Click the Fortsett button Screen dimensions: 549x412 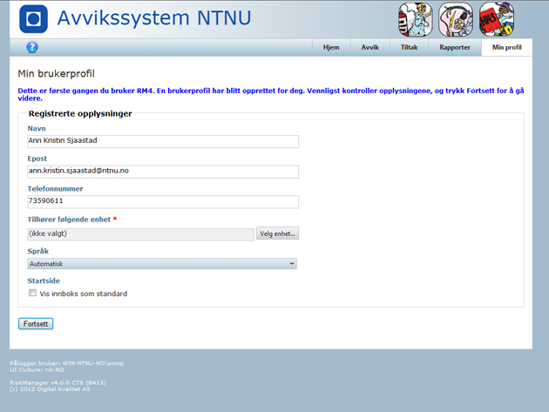pos(36,324)
